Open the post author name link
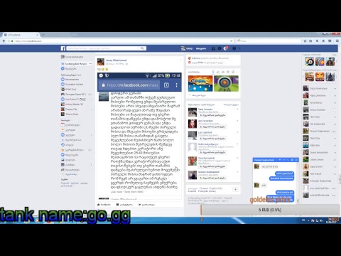 pyautogui.click(x=116, y=60)
